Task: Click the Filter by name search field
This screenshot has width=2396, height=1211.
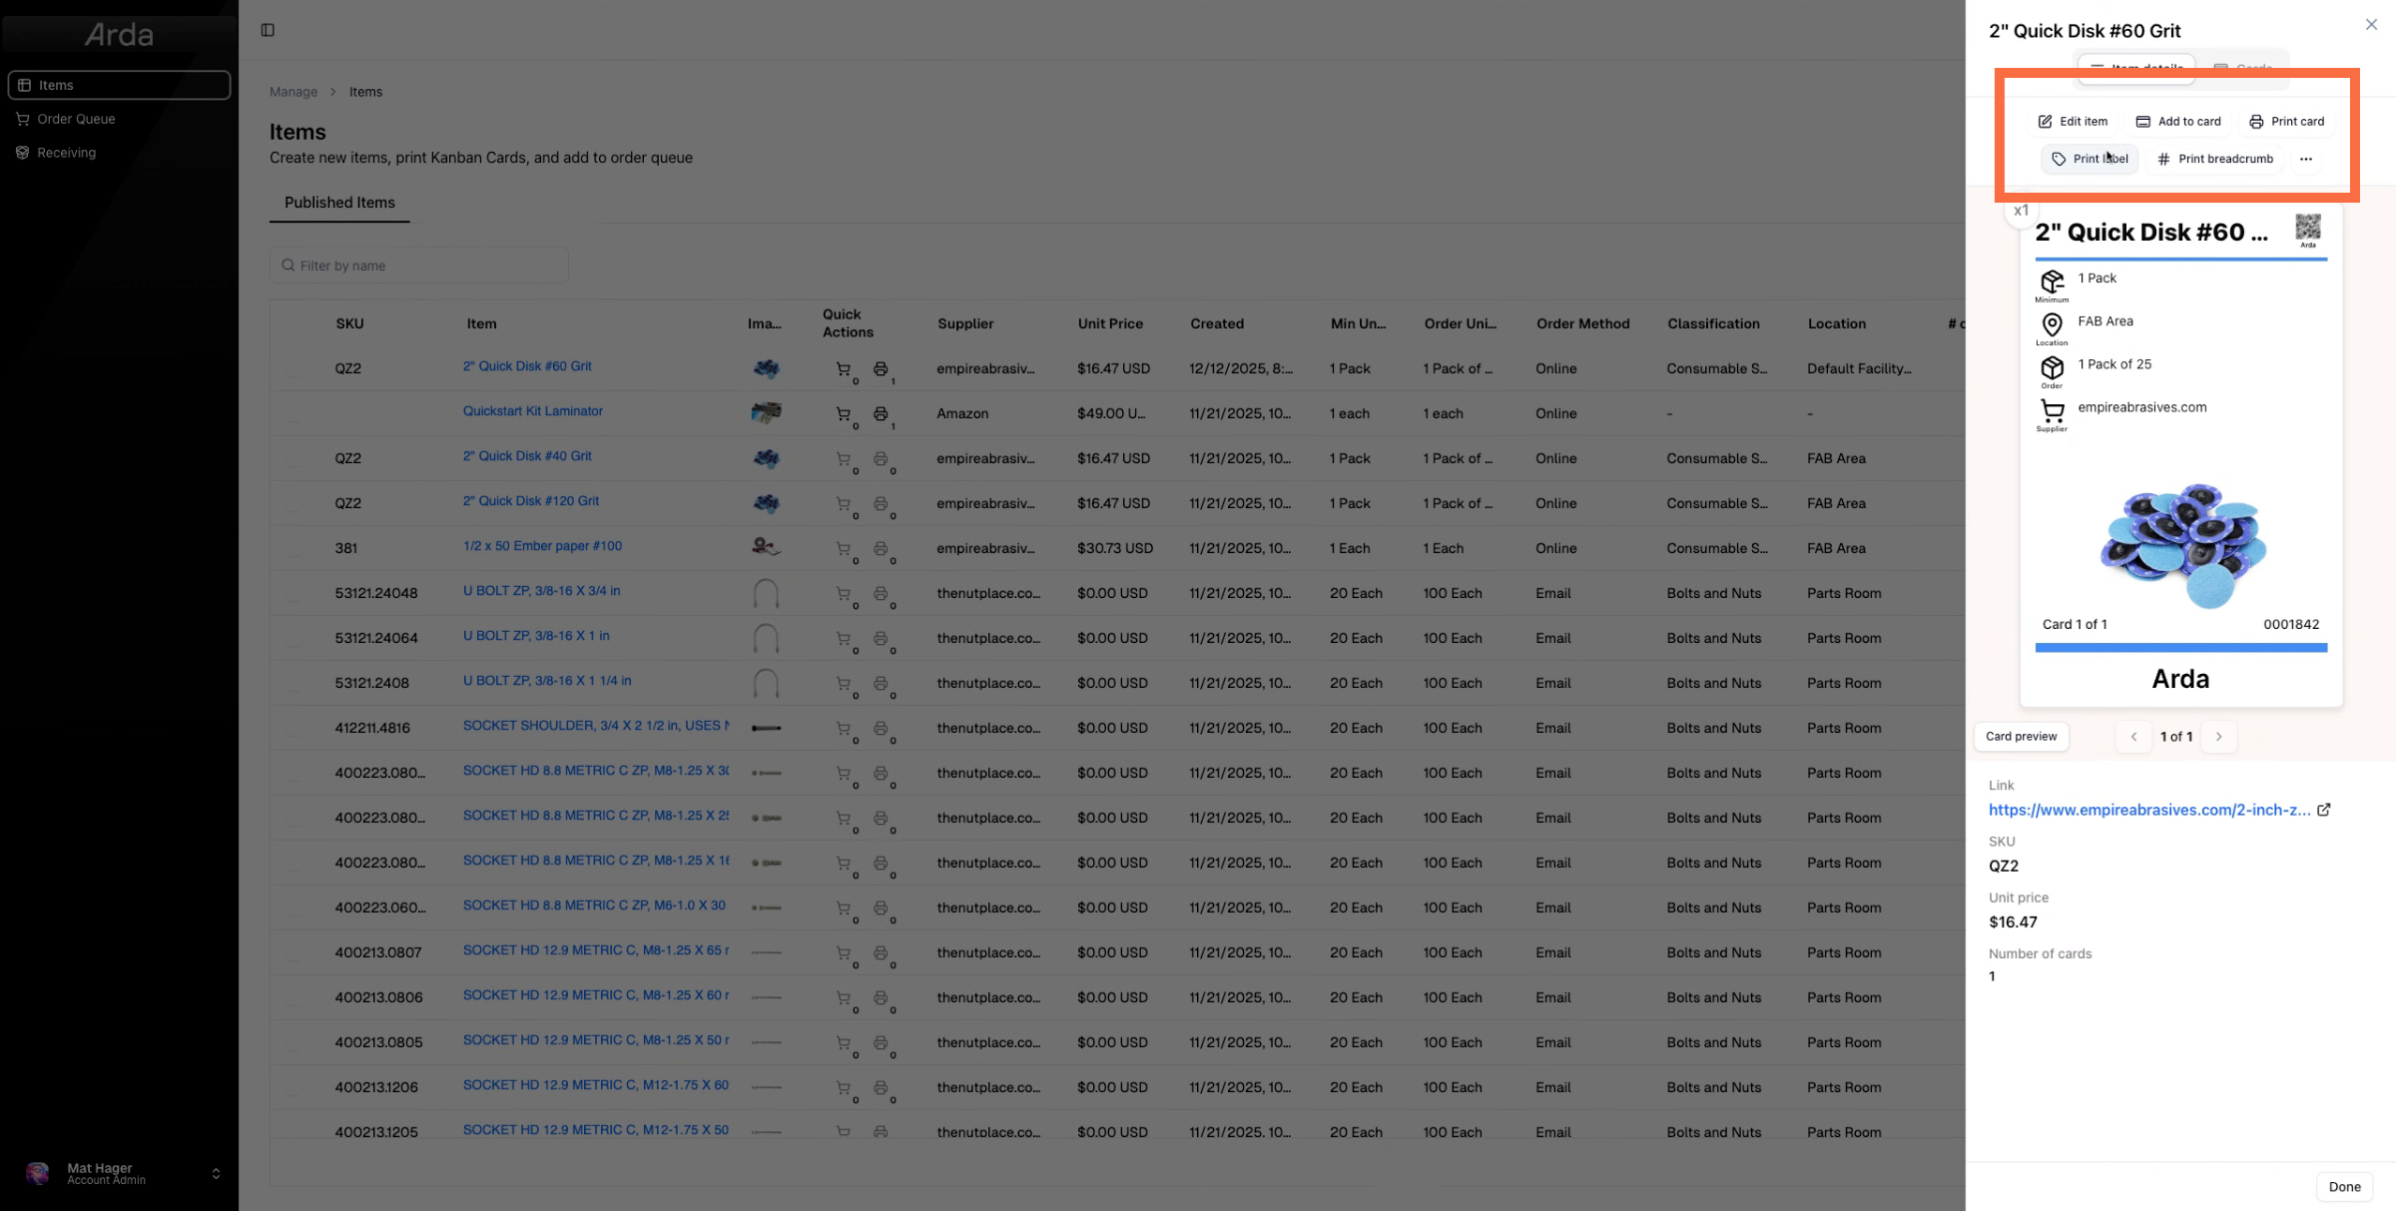Action: 419,266
